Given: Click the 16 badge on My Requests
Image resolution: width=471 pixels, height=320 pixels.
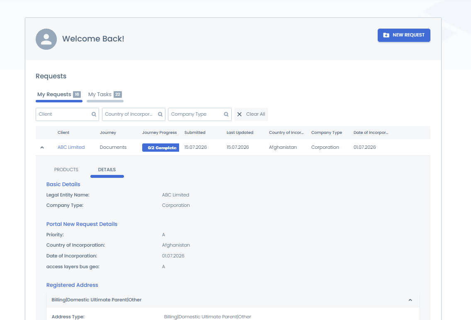Looking at the screenshot, I should [x=77, y=95].
